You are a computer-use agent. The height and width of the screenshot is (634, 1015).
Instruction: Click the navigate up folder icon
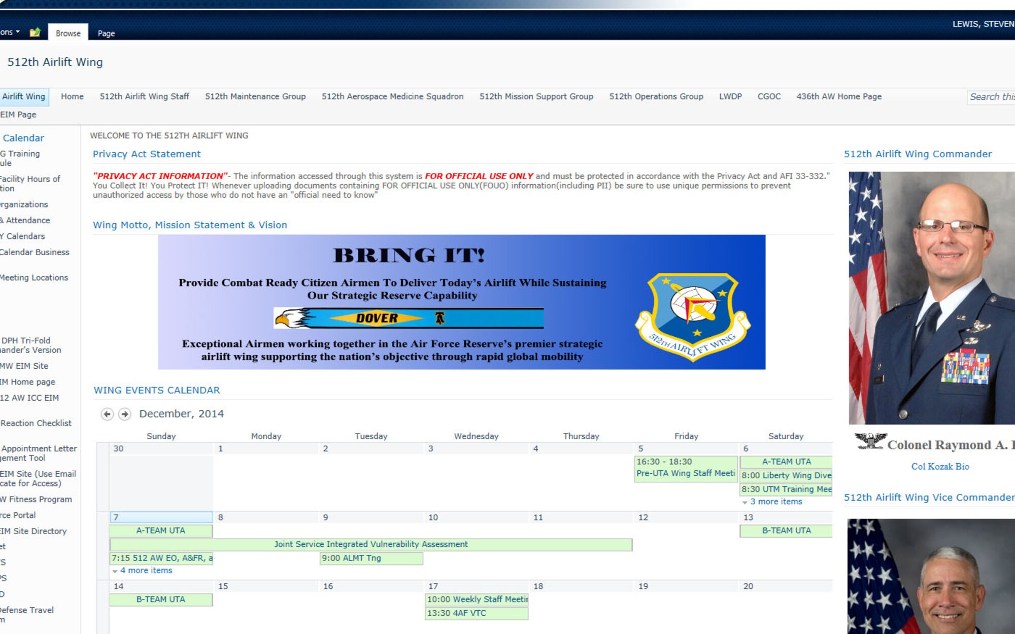(x=35, y=32)
